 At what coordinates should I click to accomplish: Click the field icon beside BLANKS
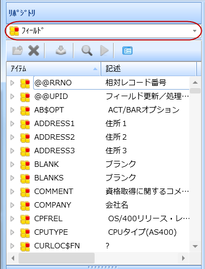pos(25,179)
